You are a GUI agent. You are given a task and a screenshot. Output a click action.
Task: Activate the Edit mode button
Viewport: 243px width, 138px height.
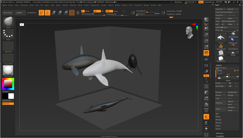tap(41, 13)
